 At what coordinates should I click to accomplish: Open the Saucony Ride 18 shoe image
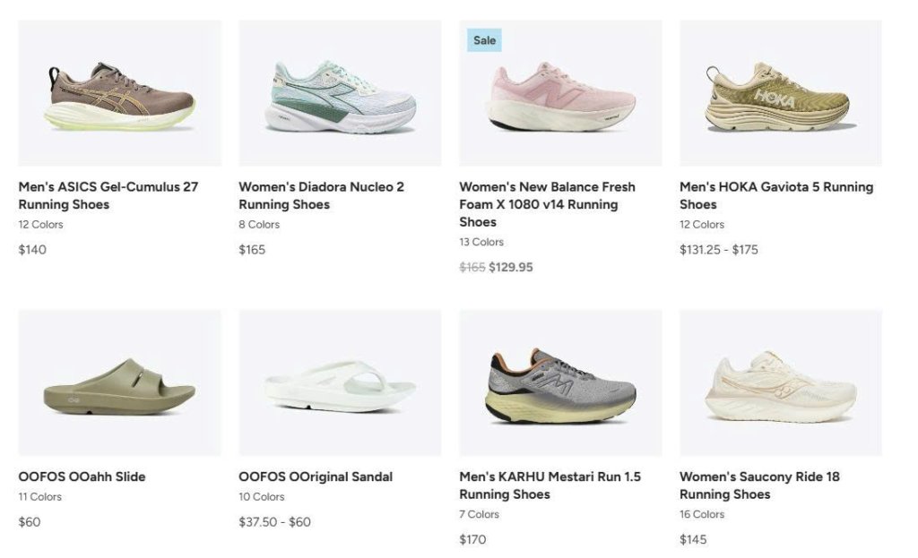(780, 383)
